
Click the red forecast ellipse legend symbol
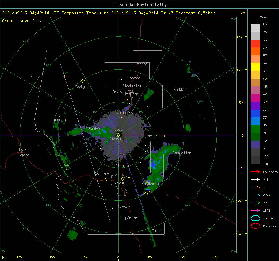[255, 226]
